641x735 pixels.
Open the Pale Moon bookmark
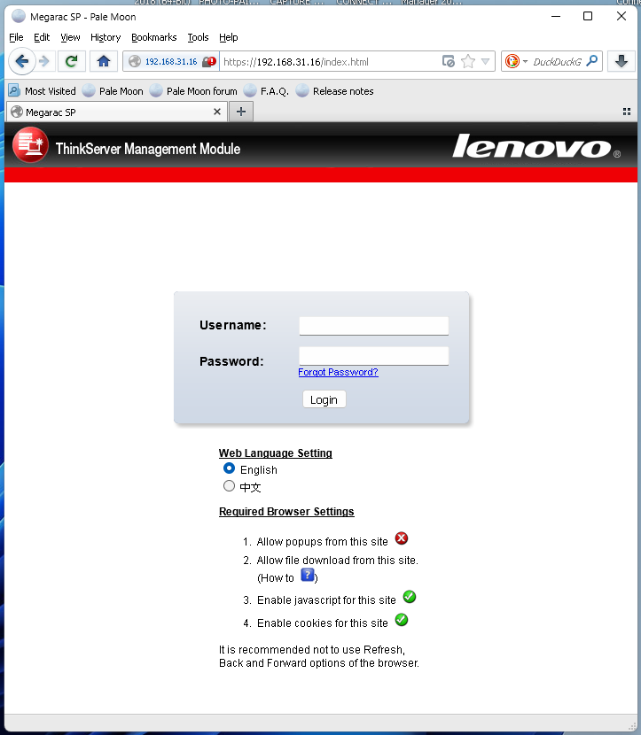tap(113, 91)
